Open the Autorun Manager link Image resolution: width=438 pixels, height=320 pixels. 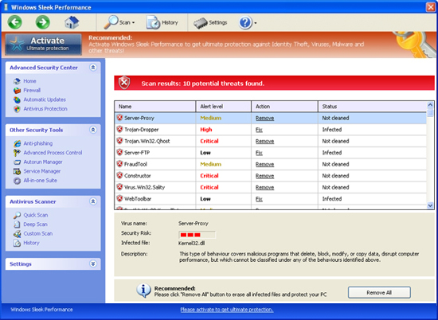[43, 162]
